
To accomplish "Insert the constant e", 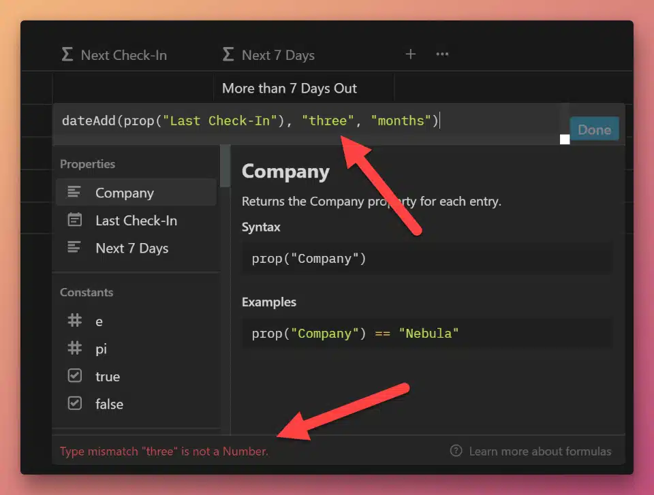I will coord(136,321).
